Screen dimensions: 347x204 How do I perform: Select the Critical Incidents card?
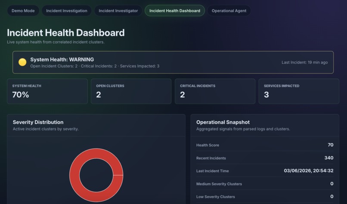click(x=215, y=91)
